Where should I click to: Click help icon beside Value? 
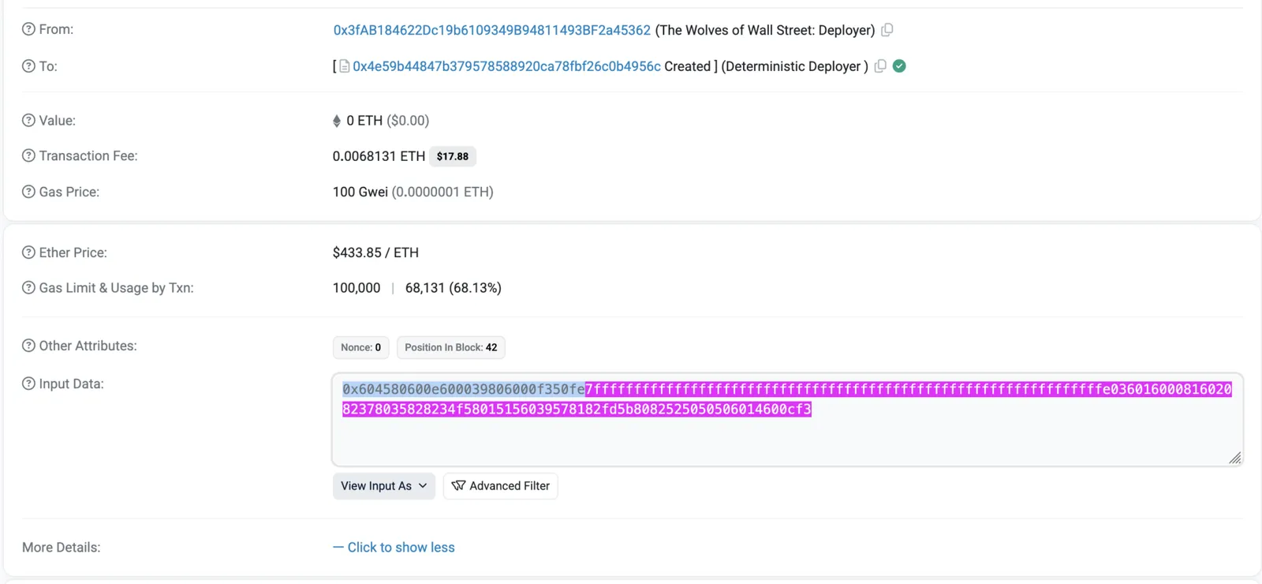point(28,121)
